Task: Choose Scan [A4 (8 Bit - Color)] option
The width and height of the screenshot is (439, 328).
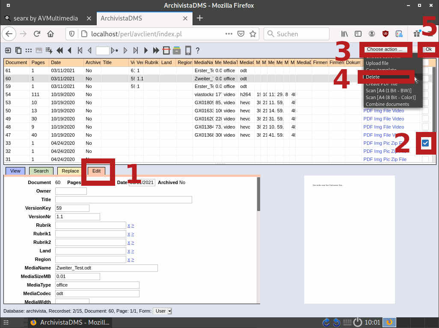Action: tap(391, 97)
